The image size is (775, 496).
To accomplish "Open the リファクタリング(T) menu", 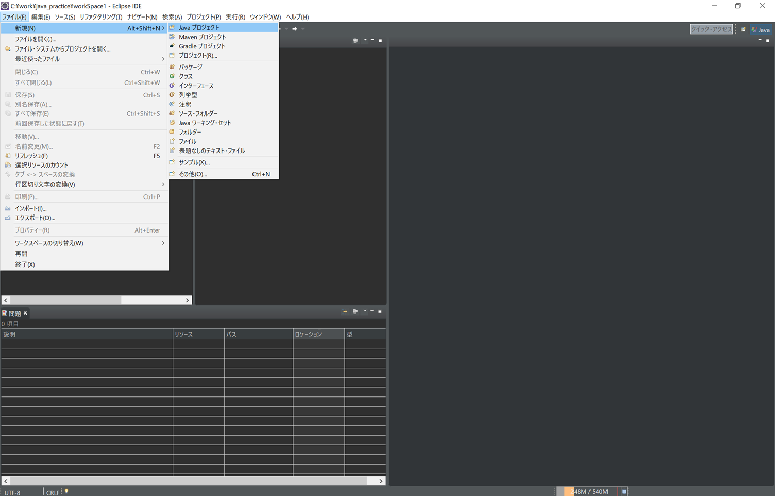I will [x=101, y=17].
